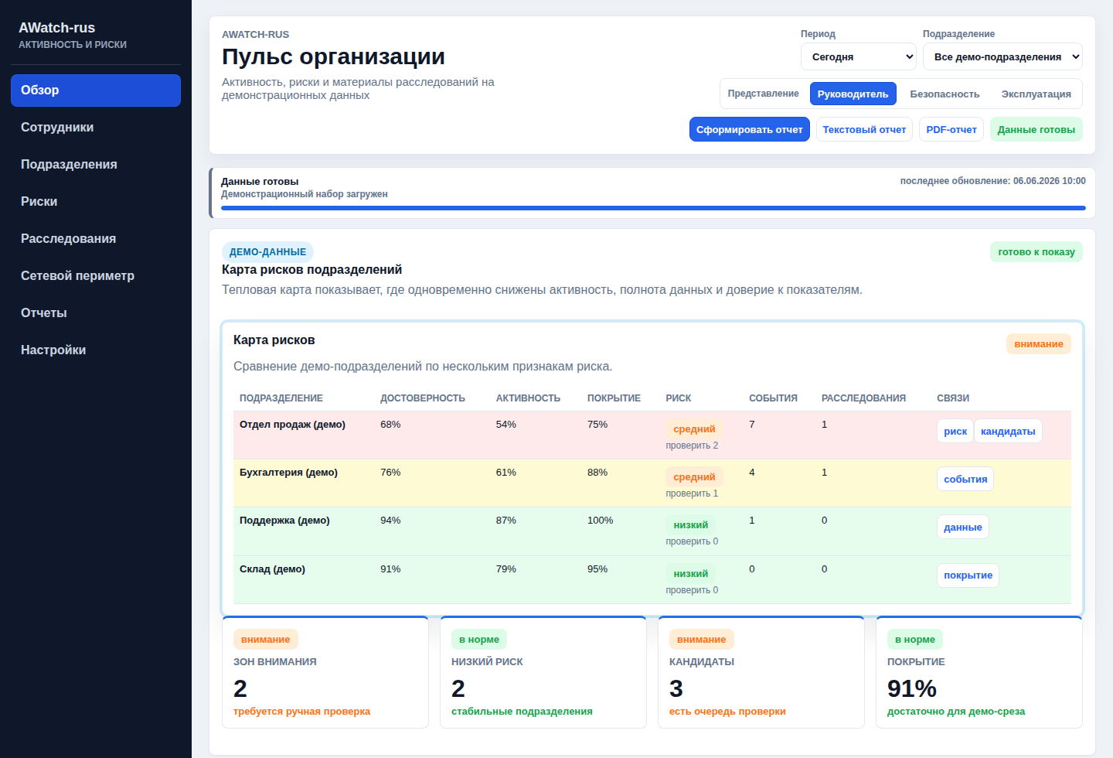Click the РИСК column header
1113x758 pixels.
(x=679, y=398)
